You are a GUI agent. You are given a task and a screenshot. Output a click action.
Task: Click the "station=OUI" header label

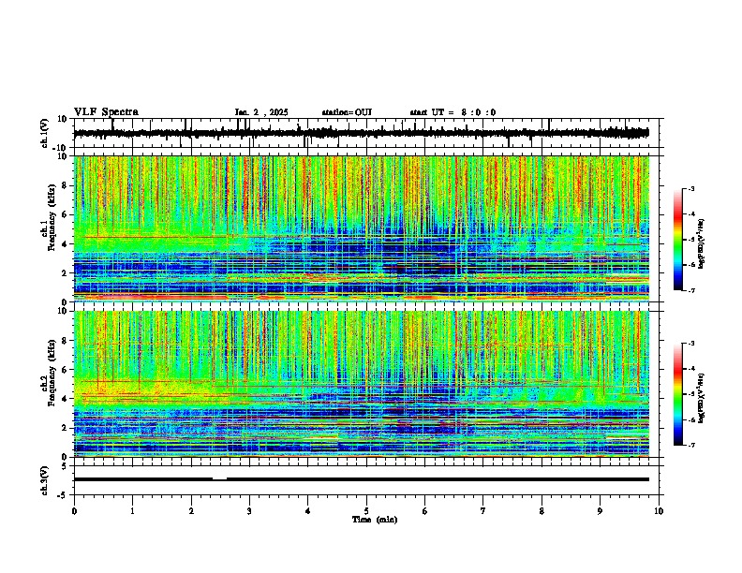347,112
